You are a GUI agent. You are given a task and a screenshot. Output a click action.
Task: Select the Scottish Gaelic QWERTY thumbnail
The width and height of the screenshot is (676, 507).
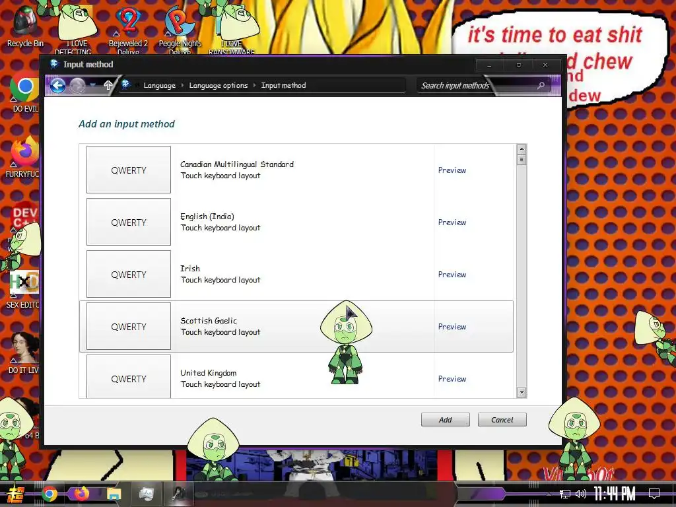coord(129,326)
